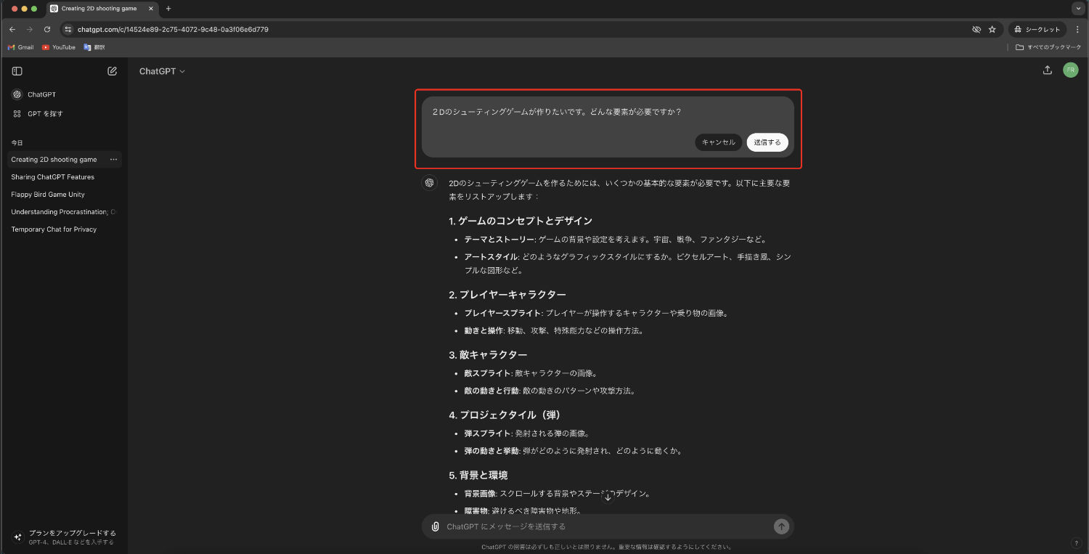Click the アートスタイル bullet text
Image resolution: width=1089 pixels, height=554 pixels.
click(628, 264)
